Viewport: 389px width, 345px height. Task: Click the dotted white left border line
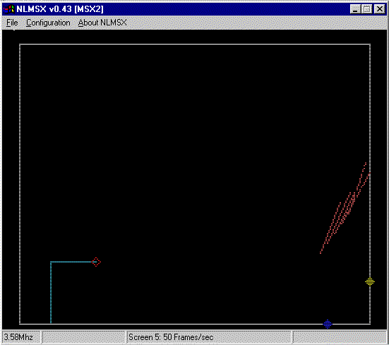click(20, 184)
